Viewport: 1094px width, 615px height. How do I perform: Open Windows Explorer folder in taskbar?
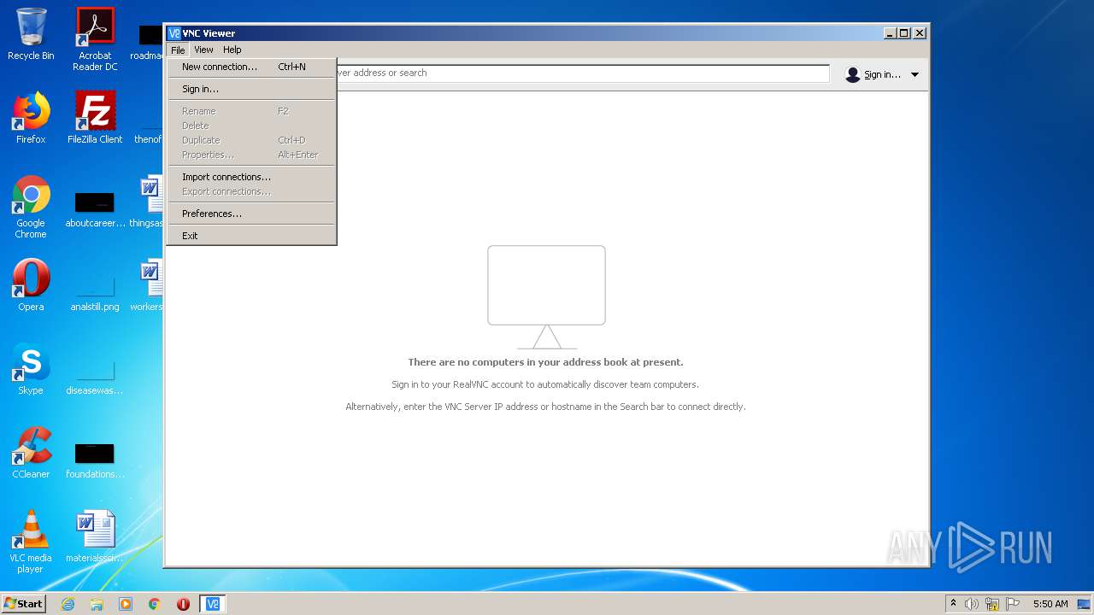[97, 604]
